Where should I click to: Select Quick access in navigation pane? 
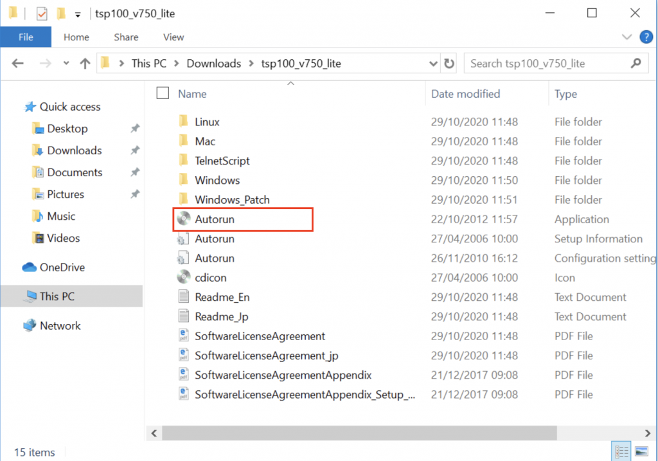[x=70, y=107]
